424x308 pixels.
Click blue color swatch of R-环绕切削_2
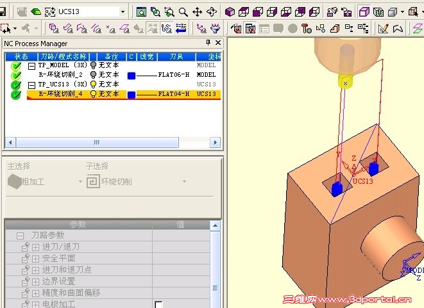(x=131, y=76)
